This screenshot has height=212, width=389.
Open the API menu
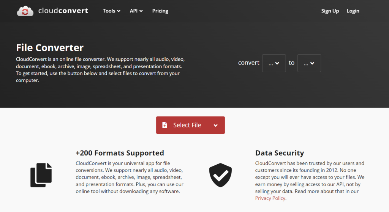136,11
